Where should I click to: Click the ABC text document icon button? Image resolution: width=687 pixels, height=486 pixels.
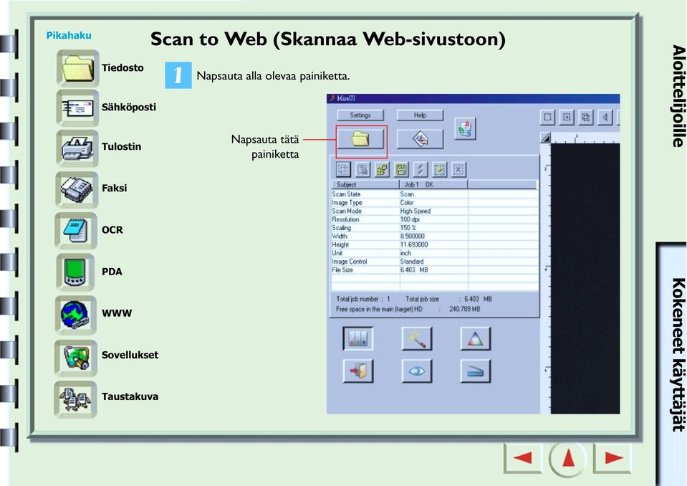click(465, 129)
